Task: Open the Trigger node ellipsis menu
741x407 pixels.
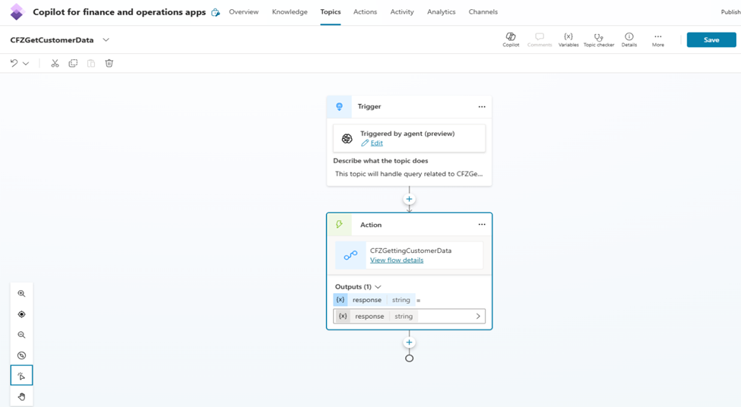Action: pos(482,107)
